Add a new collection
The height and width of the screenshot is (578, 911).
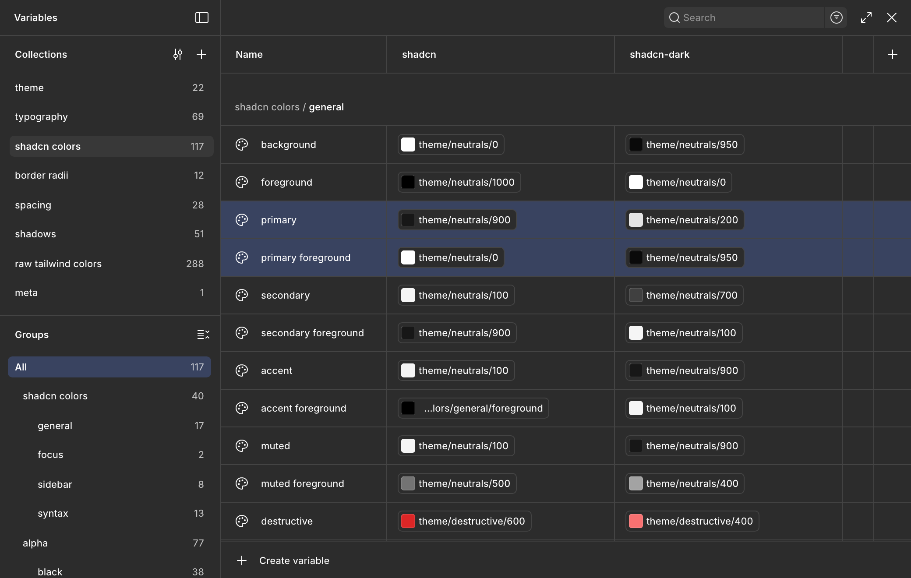tap(201, 54)
